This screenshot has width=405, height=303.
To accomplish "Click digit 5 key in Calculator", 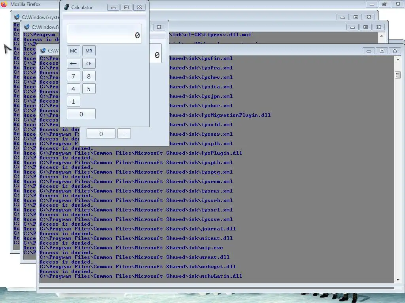I will tap(89, 89).
